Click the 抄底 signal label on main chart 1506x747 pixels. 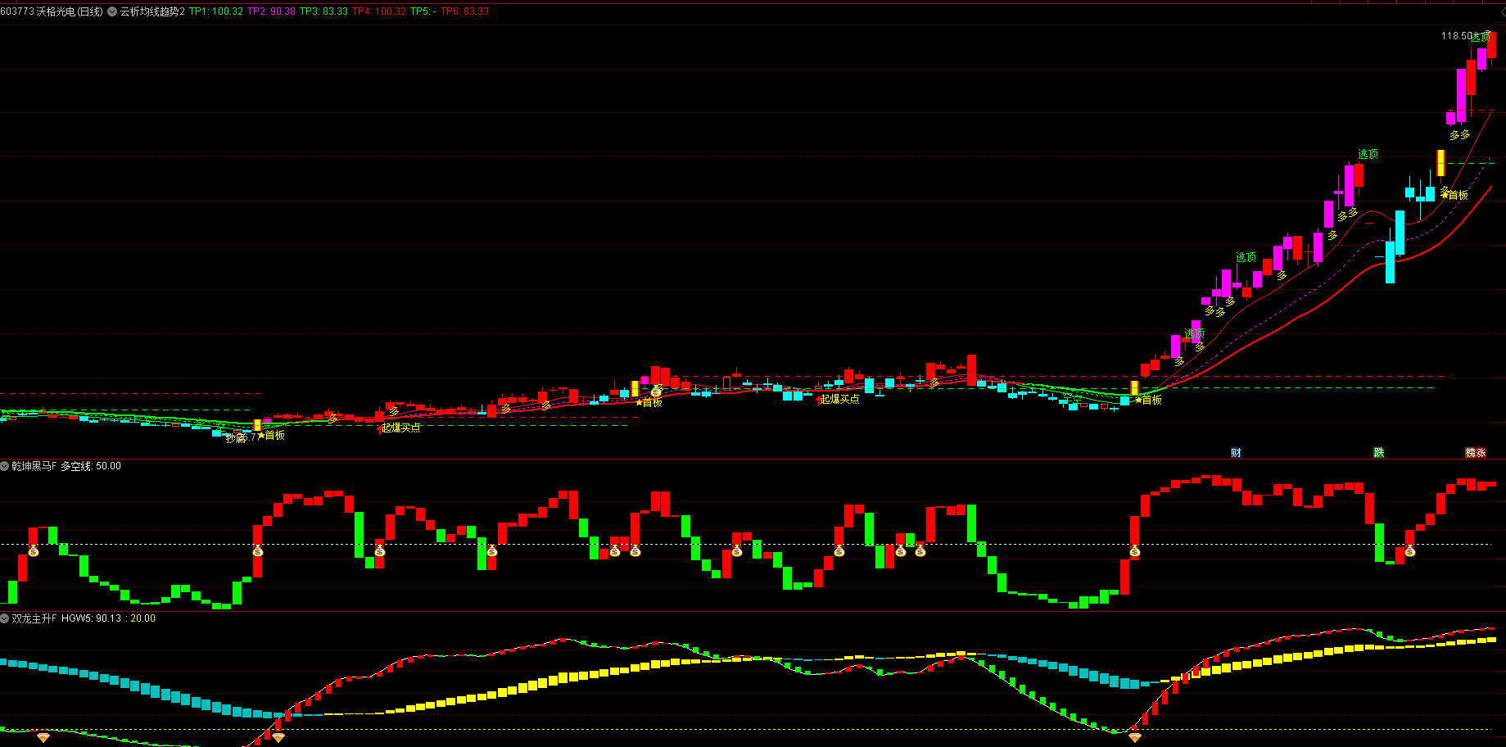[x=236, y=438]
